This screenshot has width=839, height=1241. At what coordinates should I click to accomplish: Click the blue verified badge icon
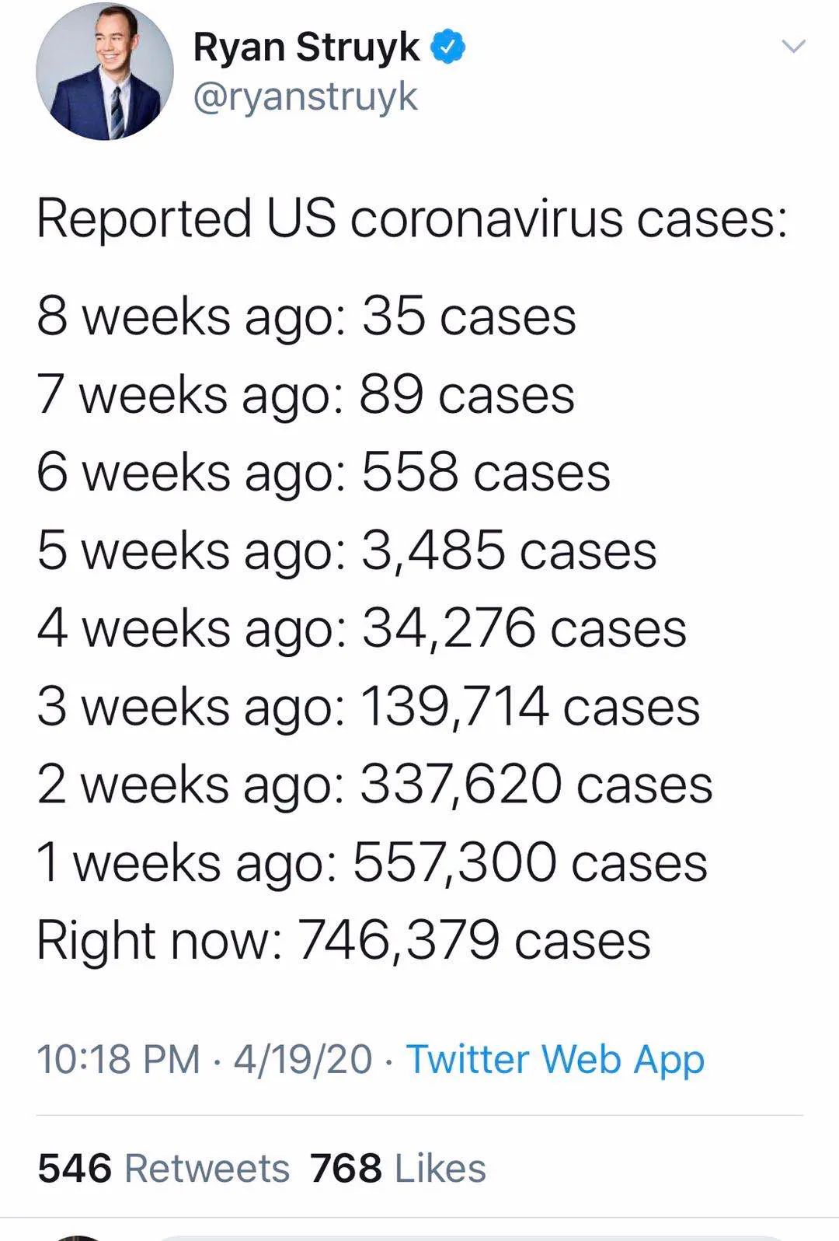pos(447,47)
